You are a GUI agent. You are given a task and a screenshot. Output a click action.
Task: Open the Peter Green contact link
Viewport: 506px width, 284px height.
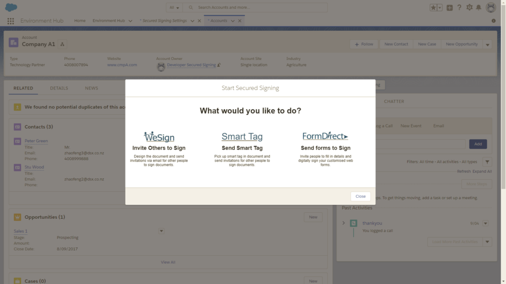(x=36, y=141)
